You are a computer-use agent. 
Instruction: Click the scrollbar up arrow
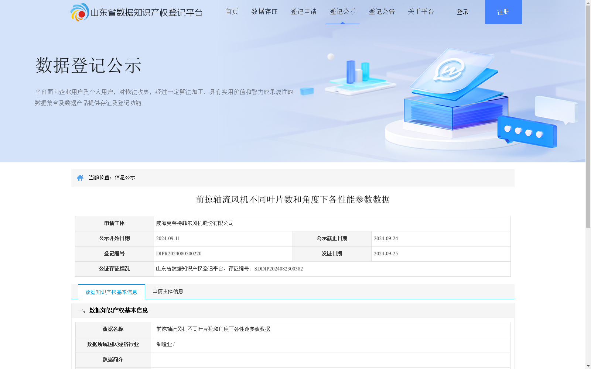[588, 3]
